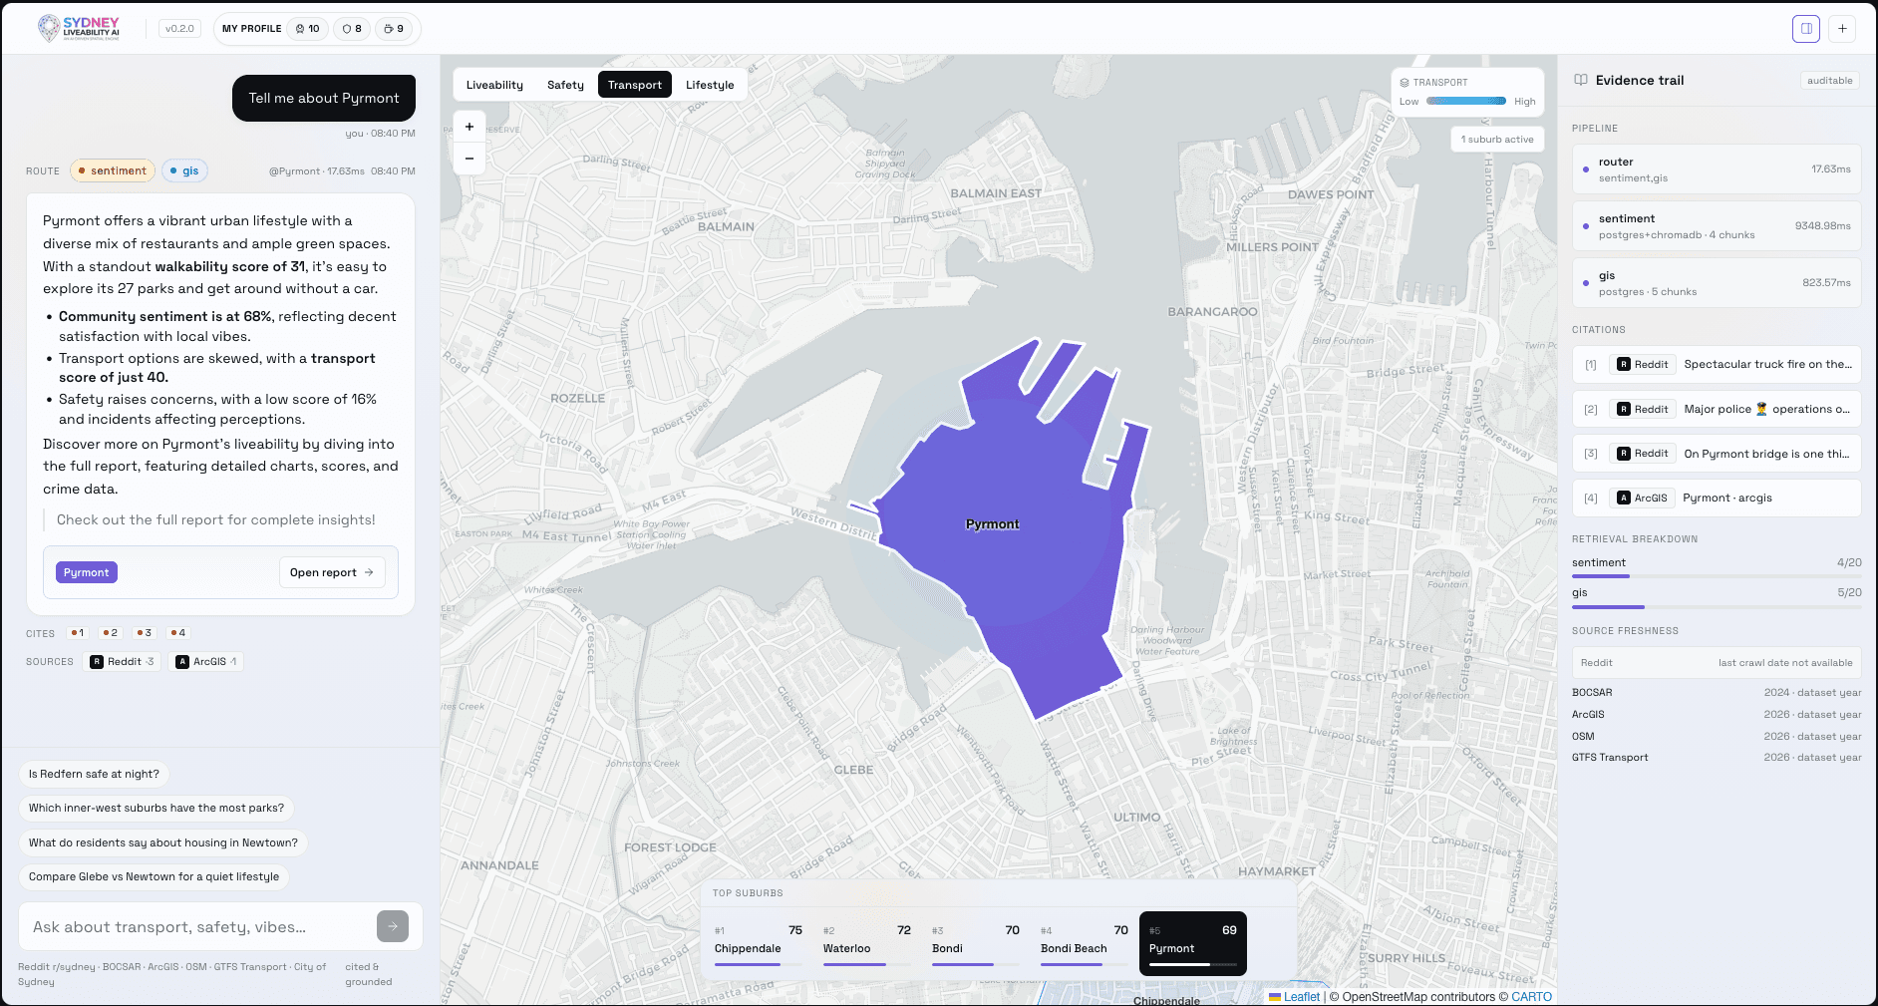The width and height of the screenshot is (1878, 1006).
Task: Zoom in on the map
Action: pyautogui.click(x=469, y=127)
